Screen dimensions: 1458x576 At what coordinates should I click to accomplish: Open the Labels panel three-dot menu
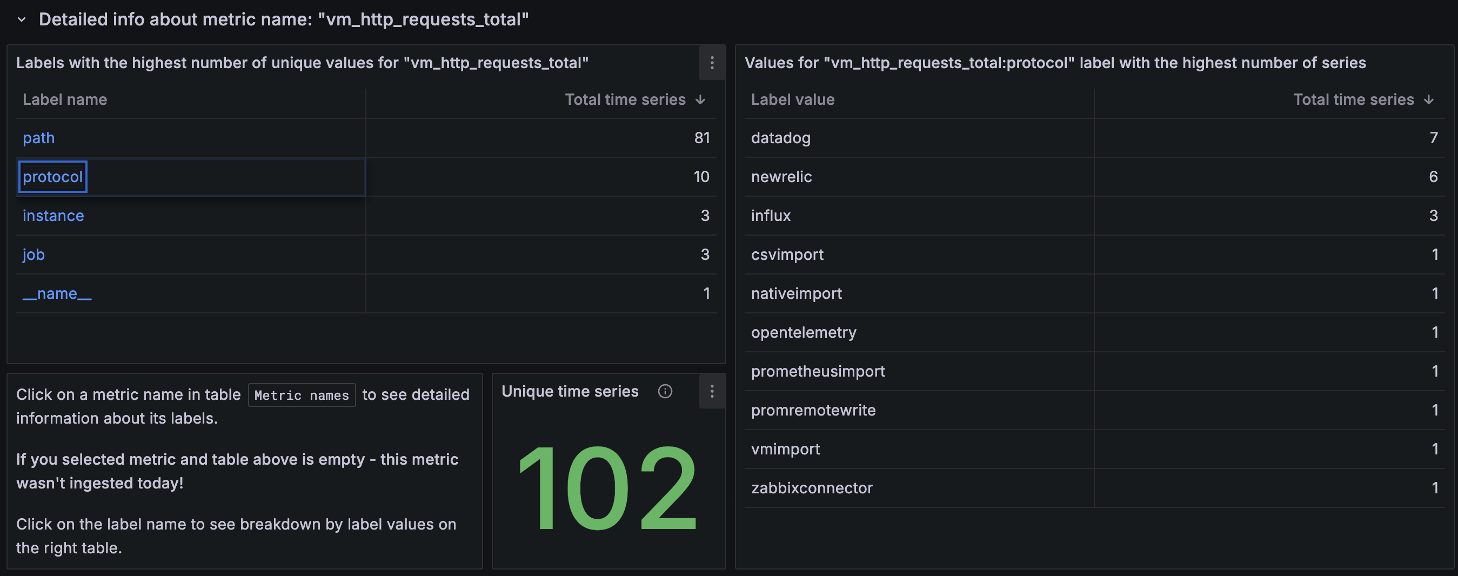pos(712,63)
